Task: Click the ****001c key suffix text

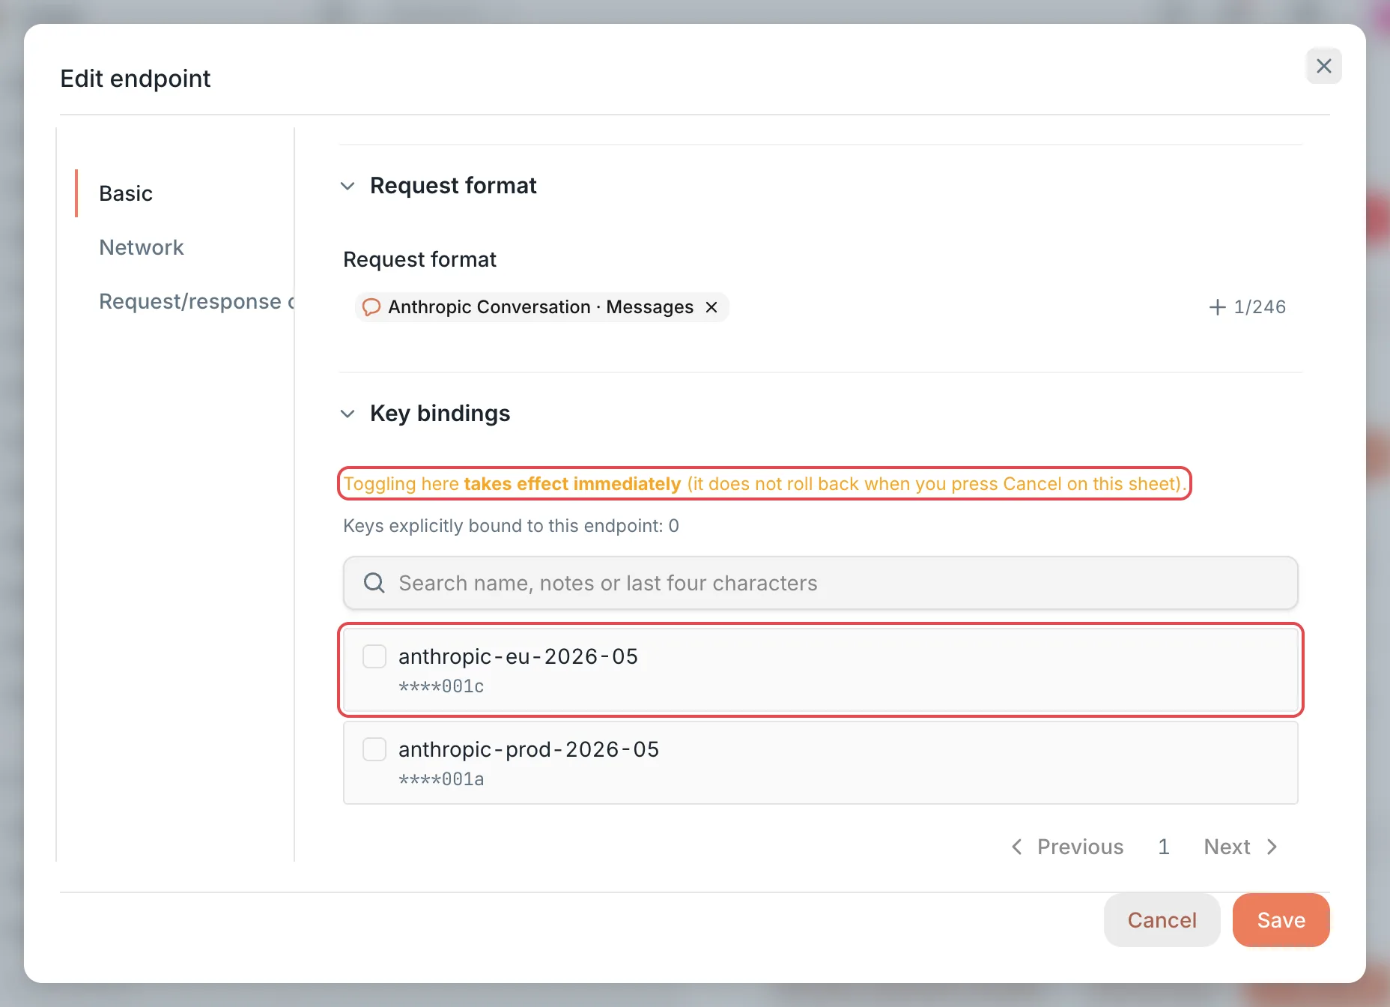Action: pyautogui.click(x=441, y=686)
